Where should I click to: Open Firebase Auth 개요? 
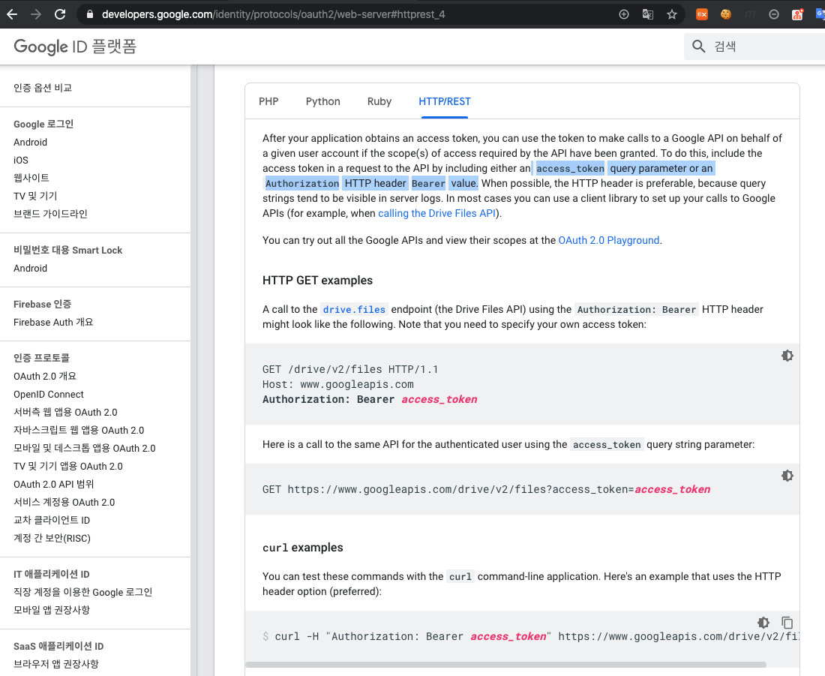pyautogui.click(x=53, y=322)
